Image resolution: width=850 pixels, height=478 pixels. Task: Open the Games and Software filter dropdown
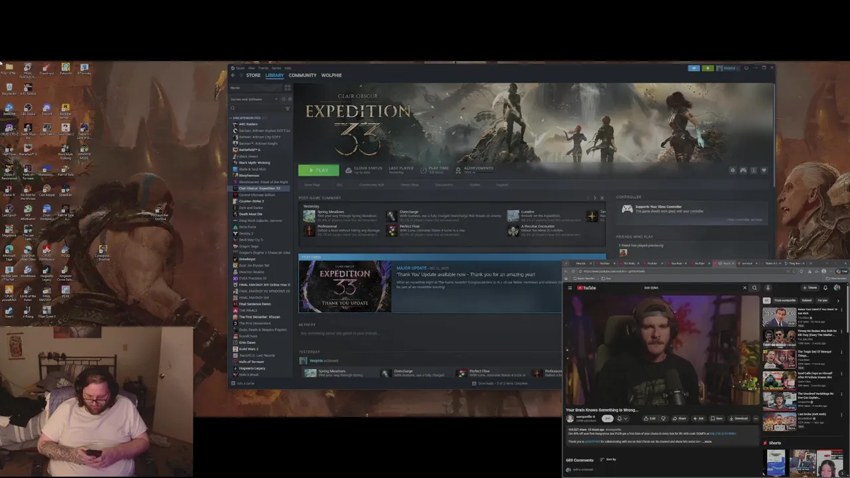coord(254,99)
